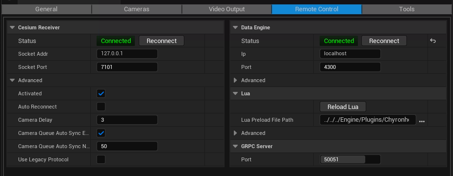The width and height of the screenshot is (453, 176).
Task: Click Data Engine Connected status indicator
Action: click(339, 41)
